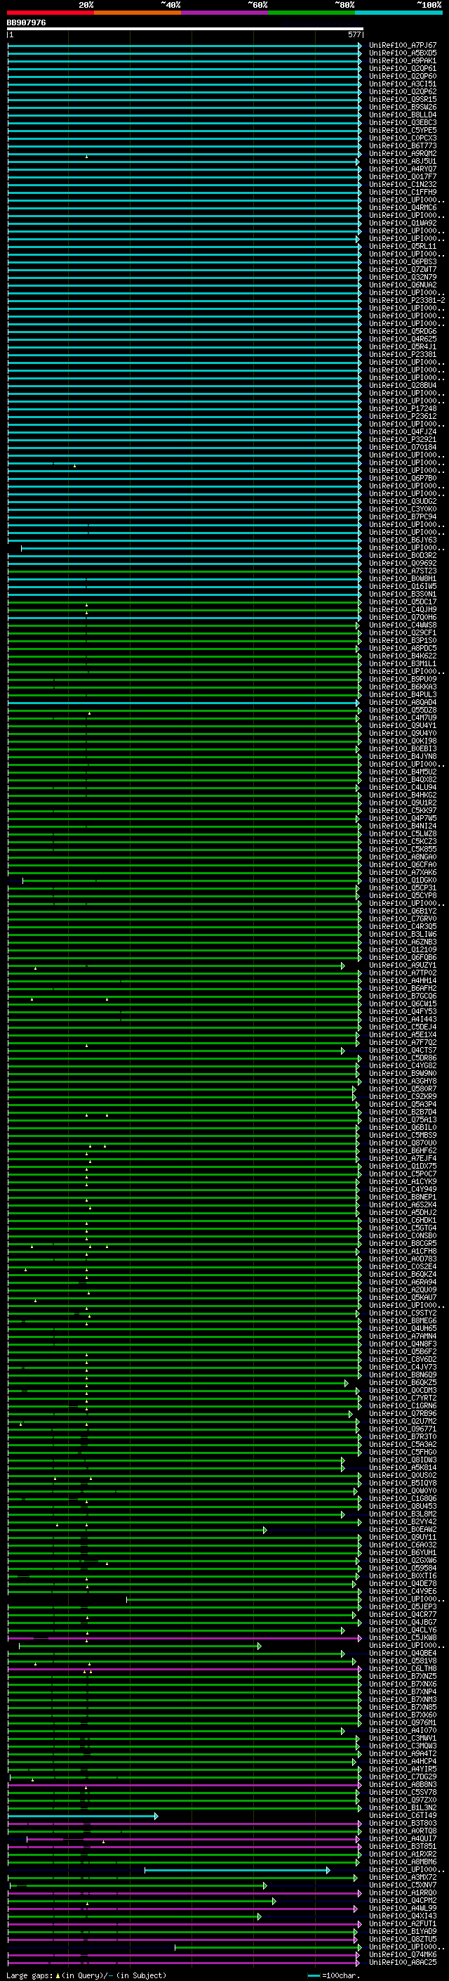
Task: Click the white query sequence bar
Action: tap(185, 28)
